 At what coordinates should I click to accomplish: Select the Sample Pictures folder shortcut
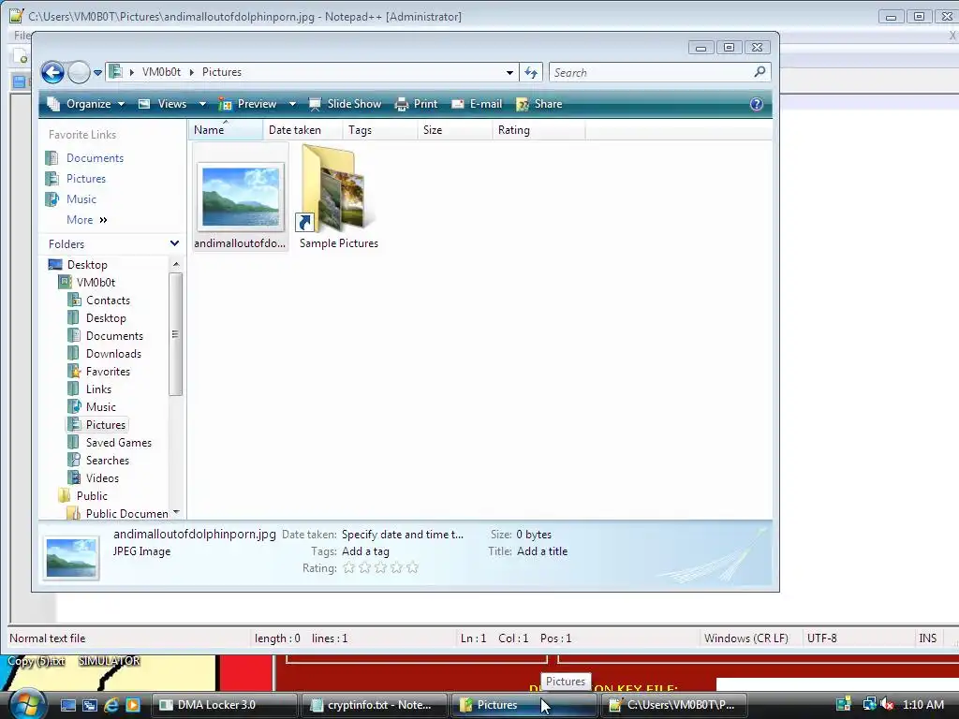[338, 197]
